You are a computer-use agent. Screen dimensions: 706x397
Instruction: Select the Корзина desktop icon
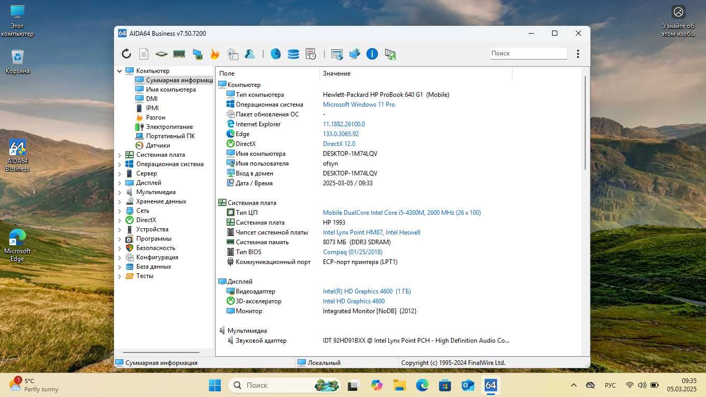(x=18, y=62)
